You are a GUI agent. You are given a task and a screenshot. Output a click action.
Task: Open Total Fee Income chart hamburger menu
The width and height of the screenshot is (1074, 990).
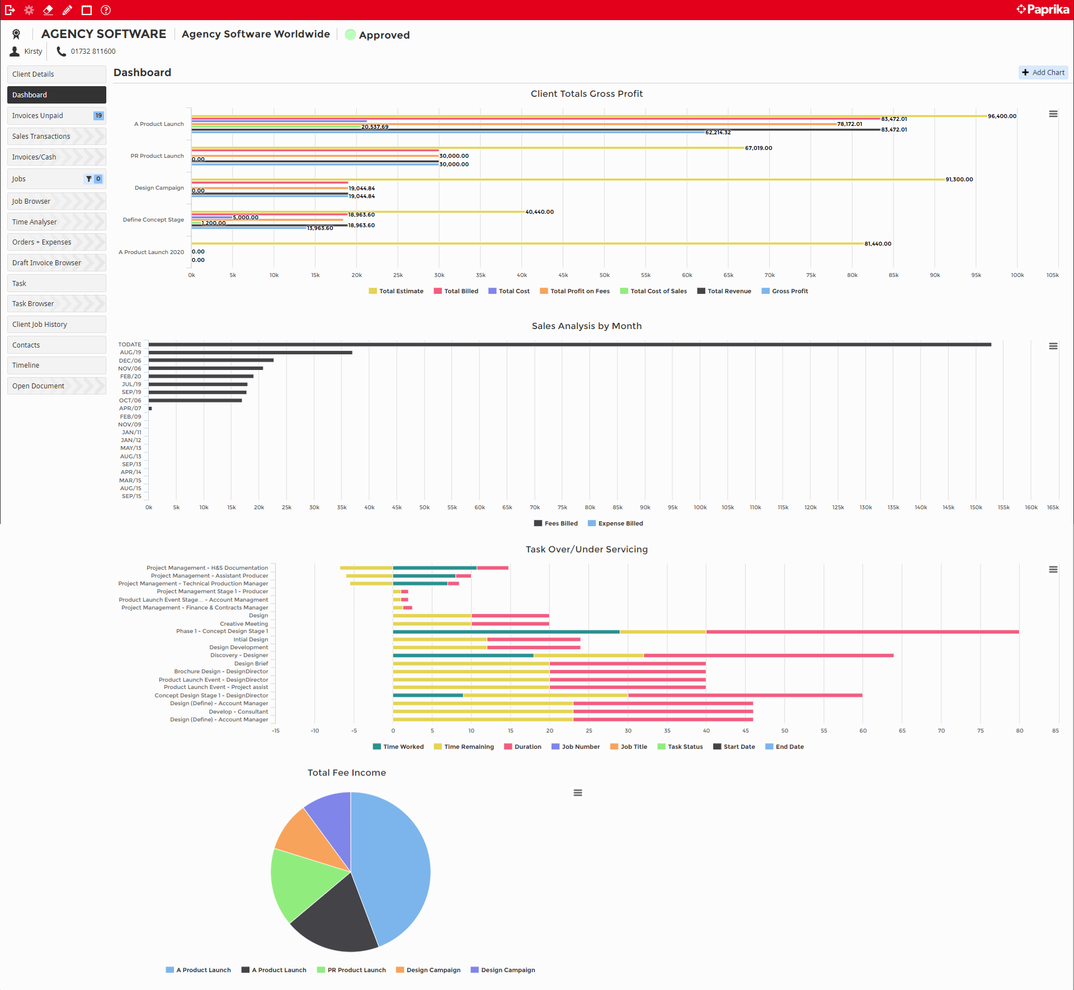pyautogui.click(x=578, y=793)
